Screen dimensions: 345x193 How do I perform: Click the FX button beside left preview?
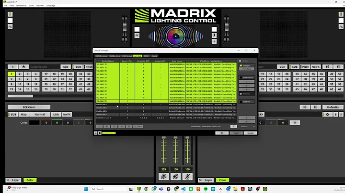[x=10, y=27]
